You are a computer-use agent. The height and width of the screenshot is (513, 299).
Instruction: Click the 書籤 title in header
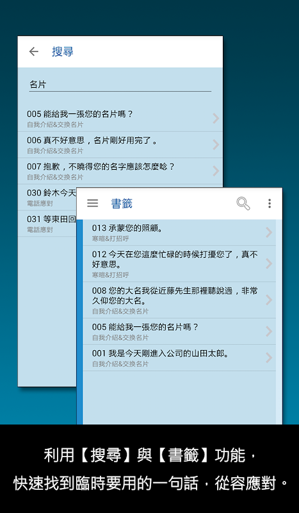click(x=122, y=203)
